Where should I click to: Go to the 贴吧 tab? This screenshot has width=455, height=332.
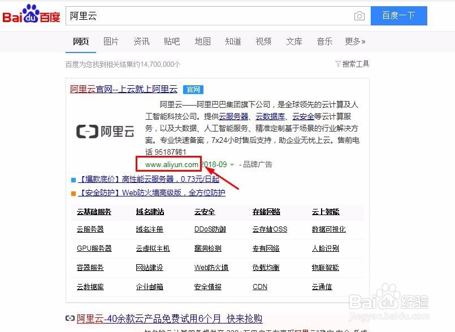(172, 41)
